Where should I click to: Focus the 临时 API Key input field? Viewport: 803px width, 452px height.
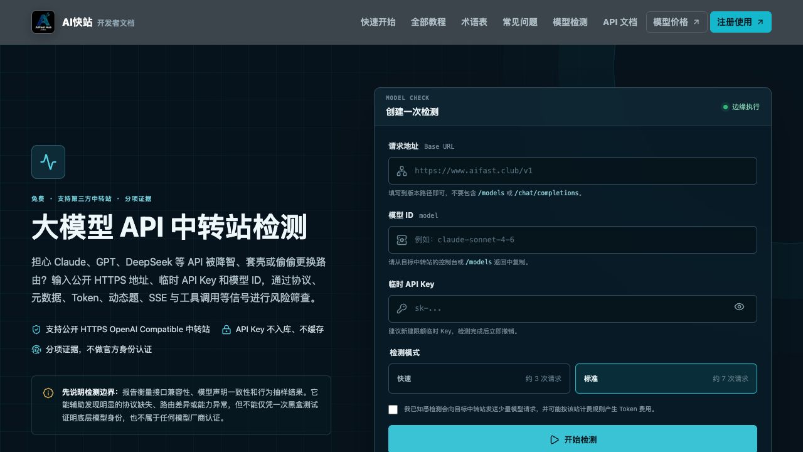[573, 309]
